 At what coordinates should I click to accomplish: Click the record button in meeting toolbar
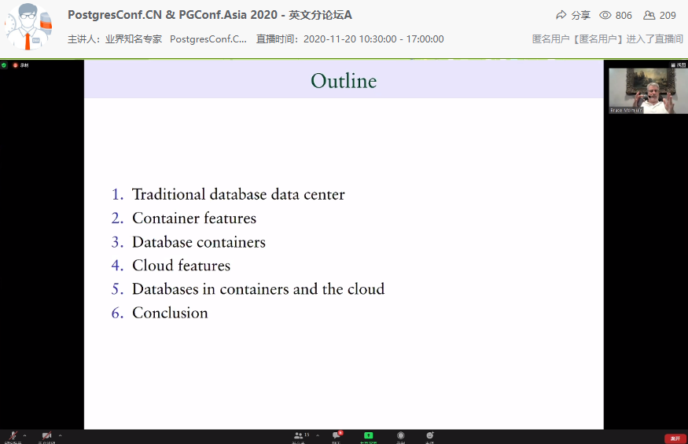coord(400,435)
